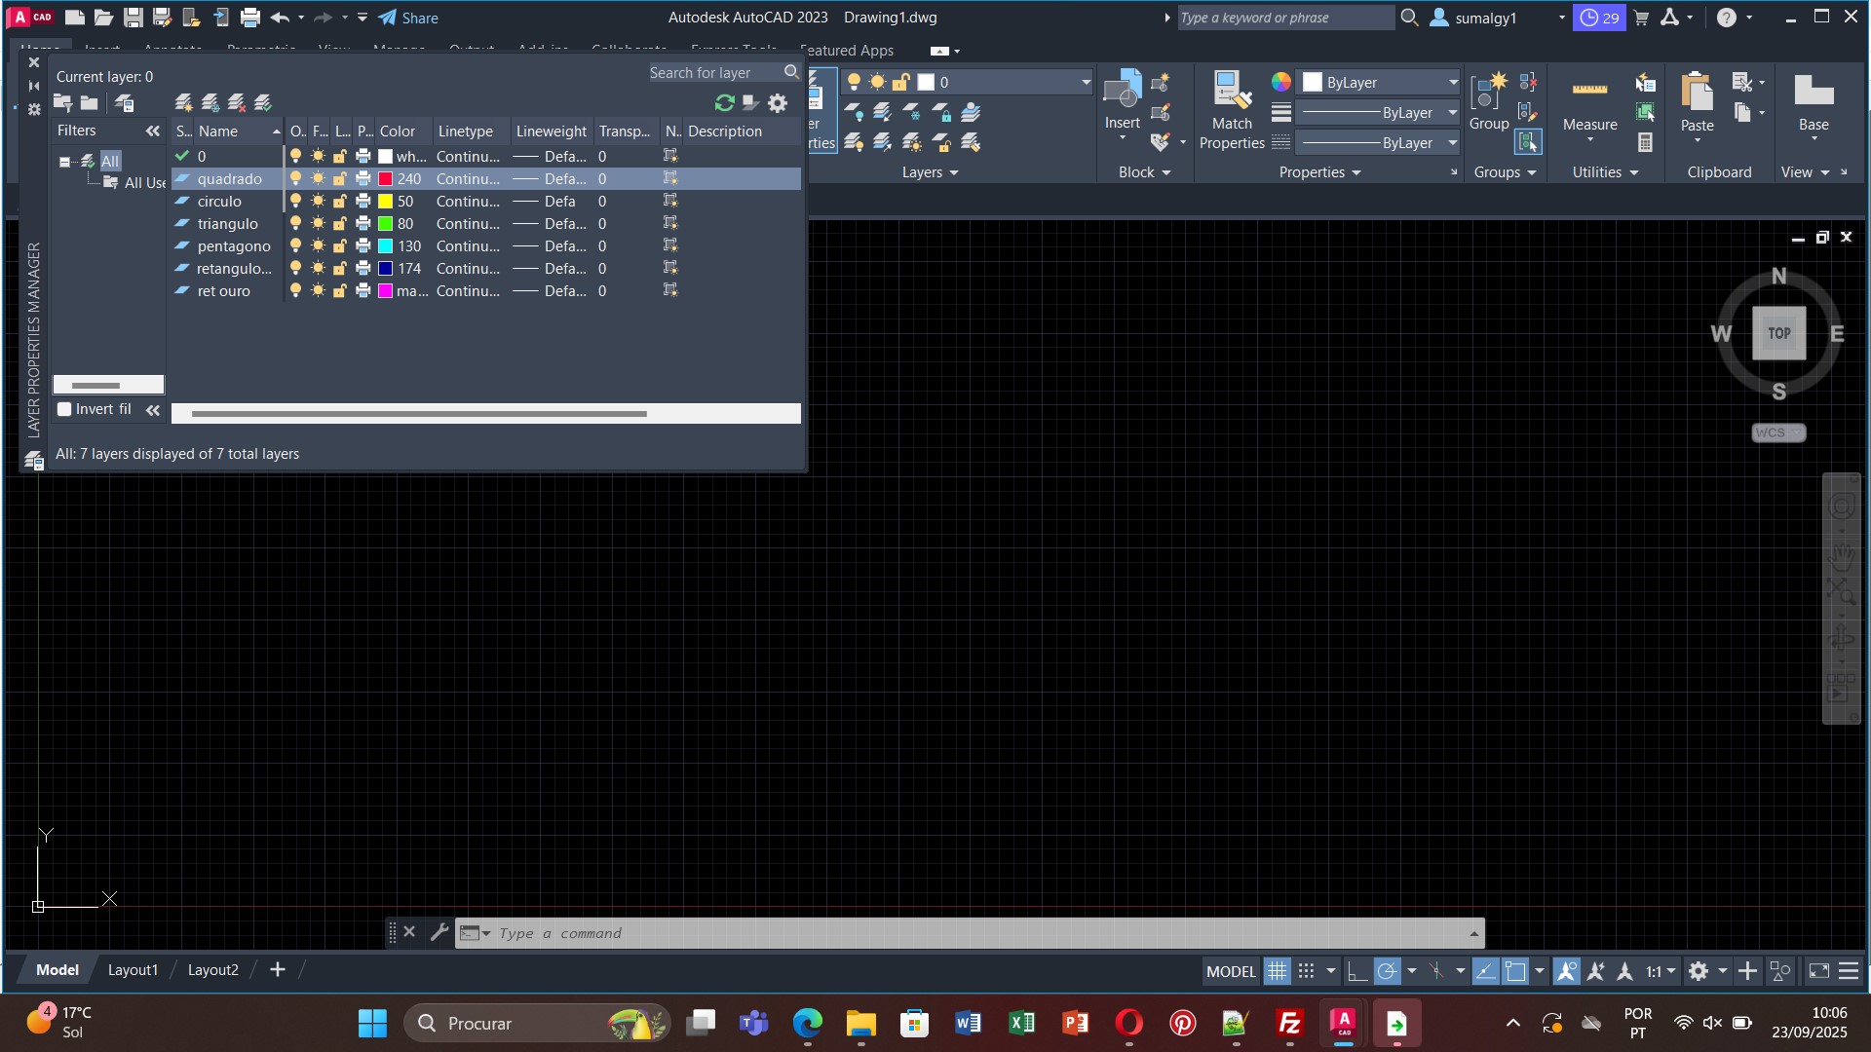Click Set Current layer icon
1871x1052 pixels.
click(x=262, y=102)
